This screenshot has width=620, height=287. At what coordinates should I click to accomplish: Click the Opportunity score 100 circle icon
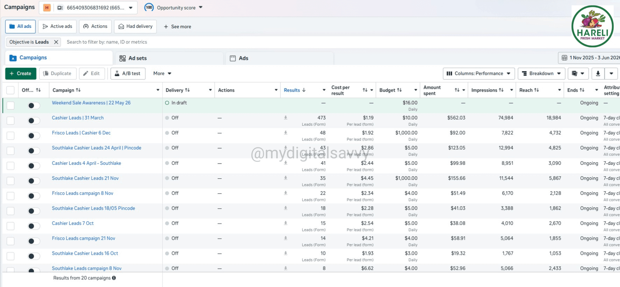click(149, 7)
